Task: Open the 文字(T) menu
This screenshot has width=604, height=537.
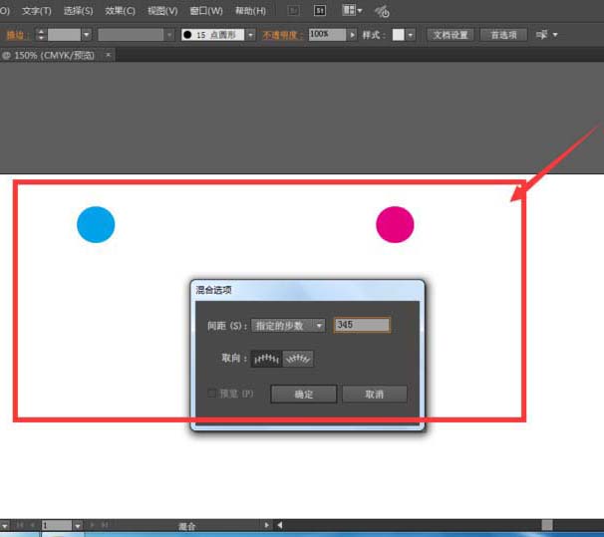Action: click(37, 11)
